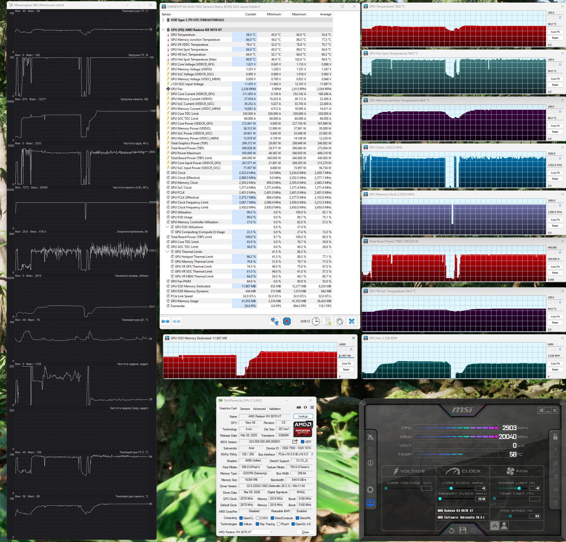566x542 pixels.
Task: Take GPU-Z screenshot with camera icon
Action: (299, 407)
